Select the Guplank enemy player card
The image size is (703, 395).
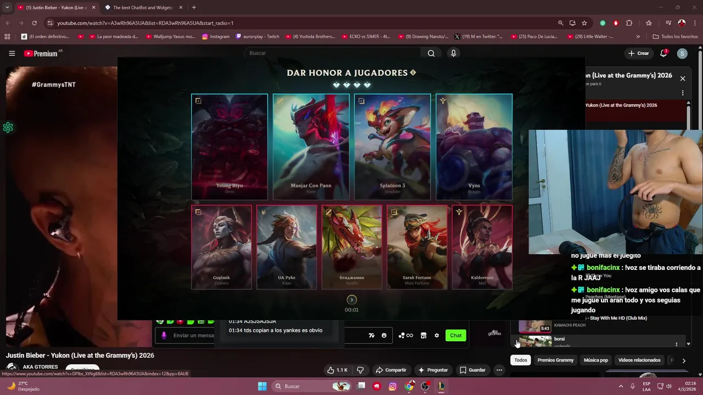pyautogui.click(x=221, y=247)
